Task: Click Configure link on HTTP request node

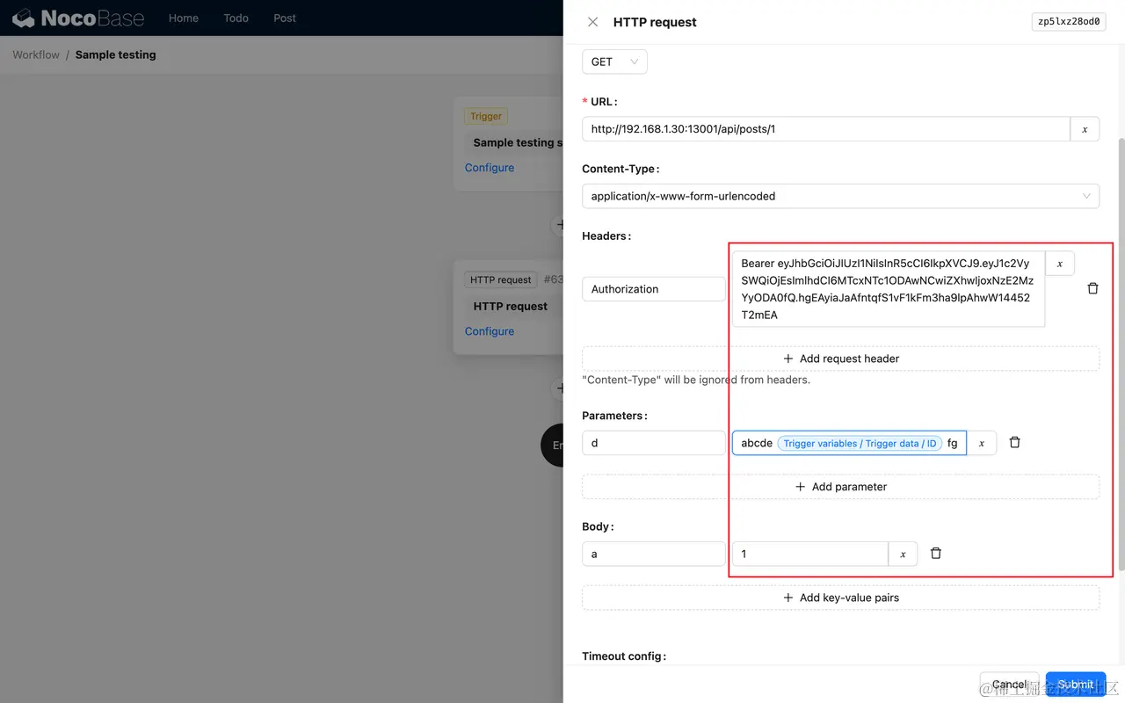Action: click(x=490, y=331)
